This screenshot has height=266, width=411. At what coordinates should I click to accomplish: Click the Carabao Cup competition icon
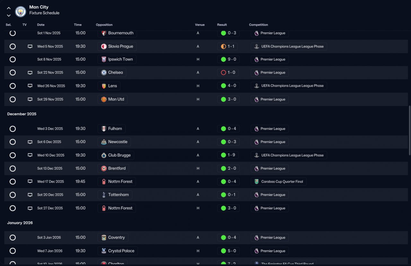pos(256,182)
